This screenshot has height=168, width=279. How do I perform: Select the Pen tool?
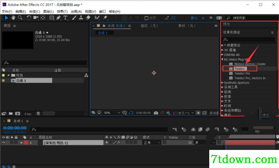(59, 18)
